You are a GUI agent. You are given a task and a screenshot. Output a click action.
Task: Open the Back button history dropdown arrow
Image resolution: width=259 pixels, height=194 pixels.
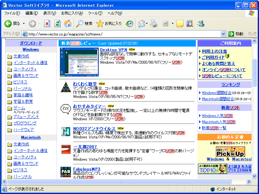(24, 24)
